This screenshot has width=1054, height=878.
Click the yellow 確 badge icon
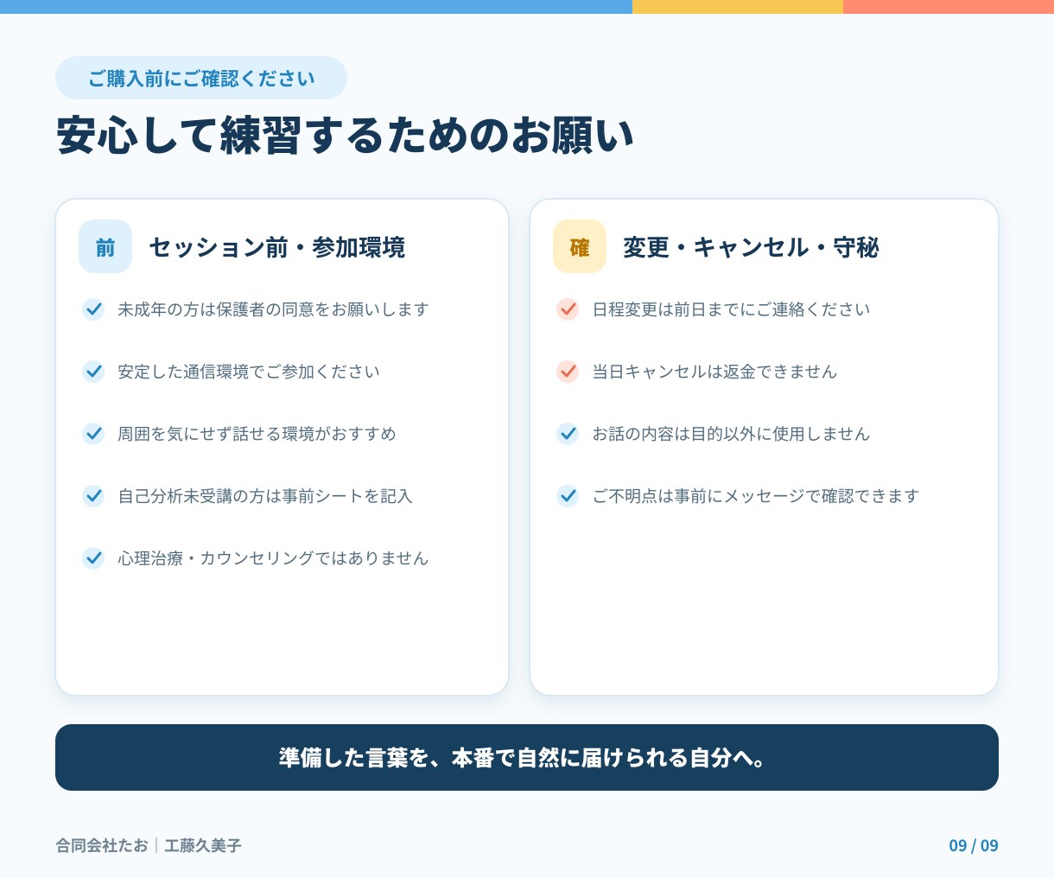pyautogui.click(x=580, y=246)
